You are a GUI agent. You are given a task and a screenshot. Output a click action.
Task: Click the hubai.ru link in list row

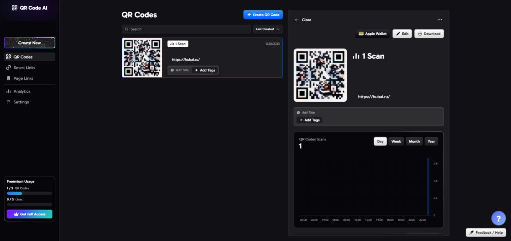(186, 59)
